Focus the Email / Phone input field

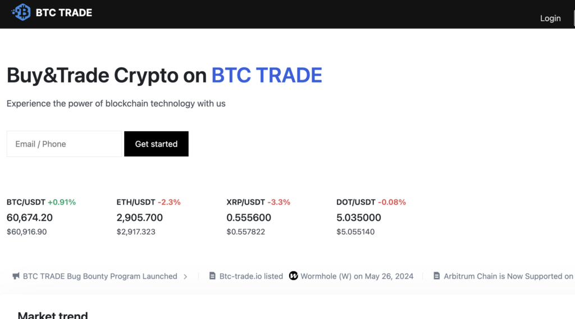[x=64, y=144]
